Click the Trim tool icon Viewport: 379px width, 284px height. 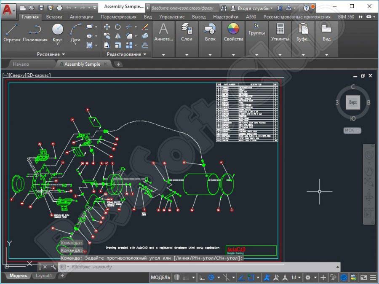pos(129,27)
